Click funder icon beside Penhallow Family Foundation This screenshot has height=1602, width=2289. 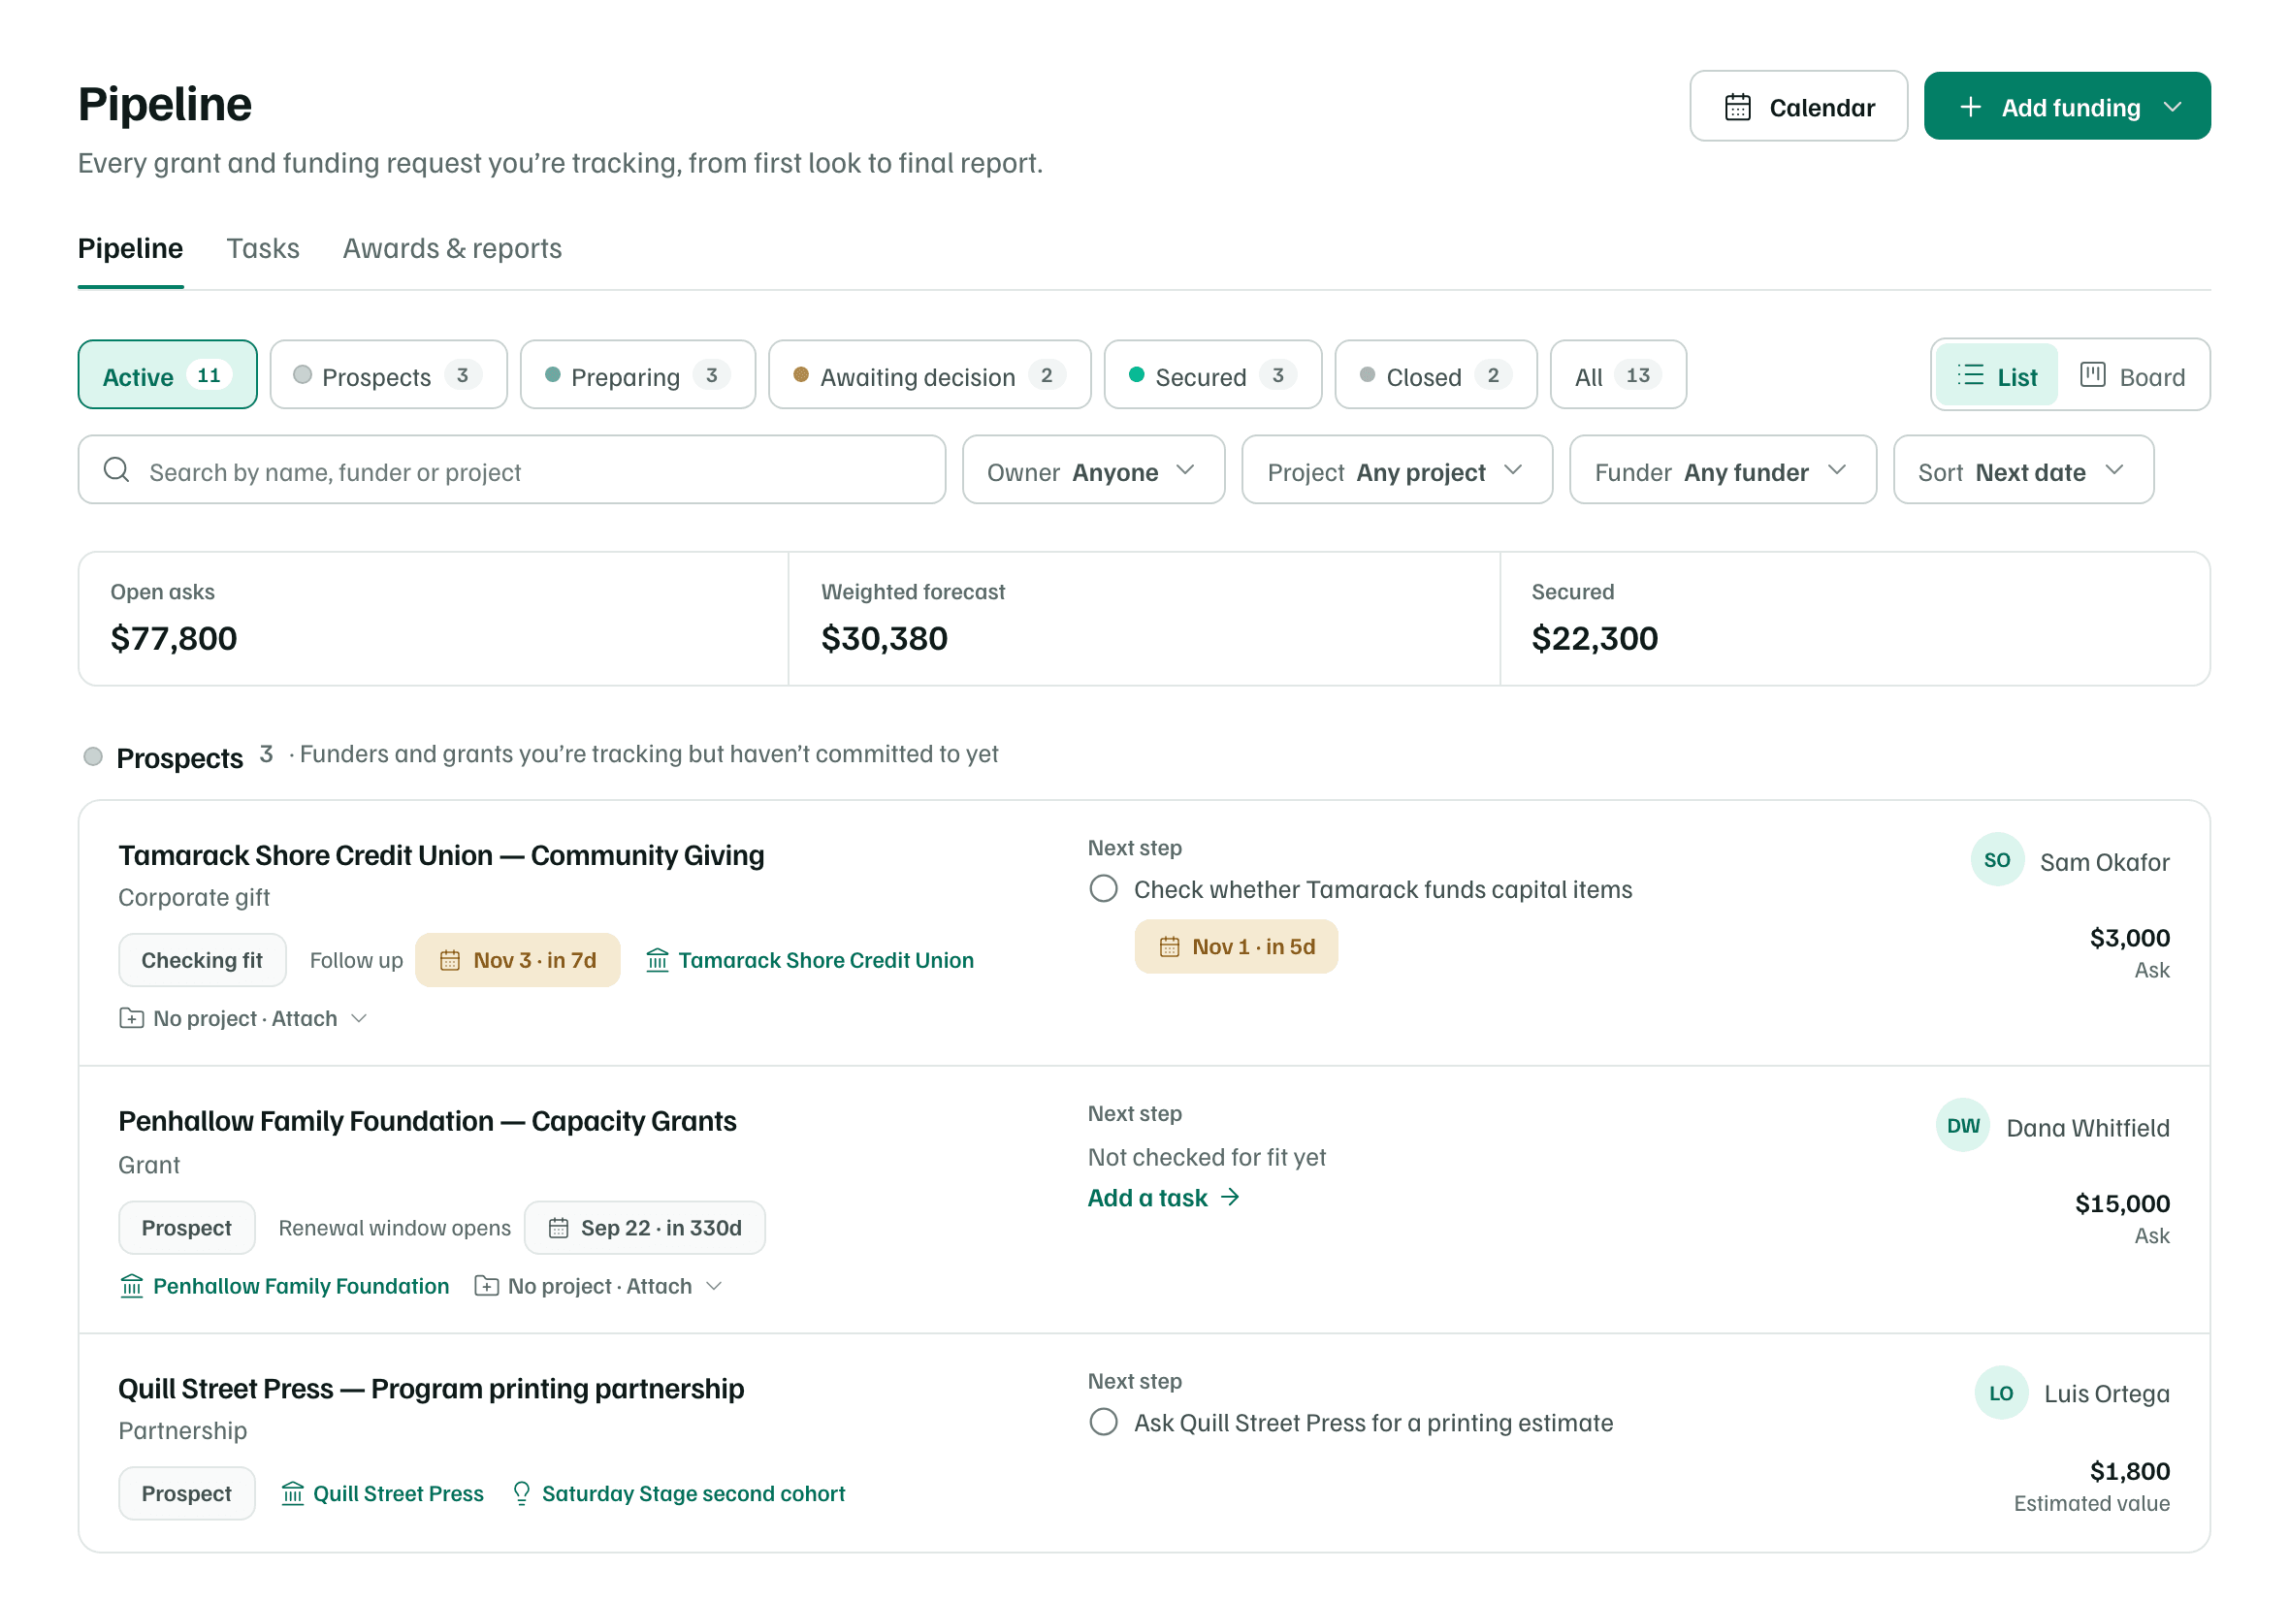pyautogui.click(x=132, y=1286)
